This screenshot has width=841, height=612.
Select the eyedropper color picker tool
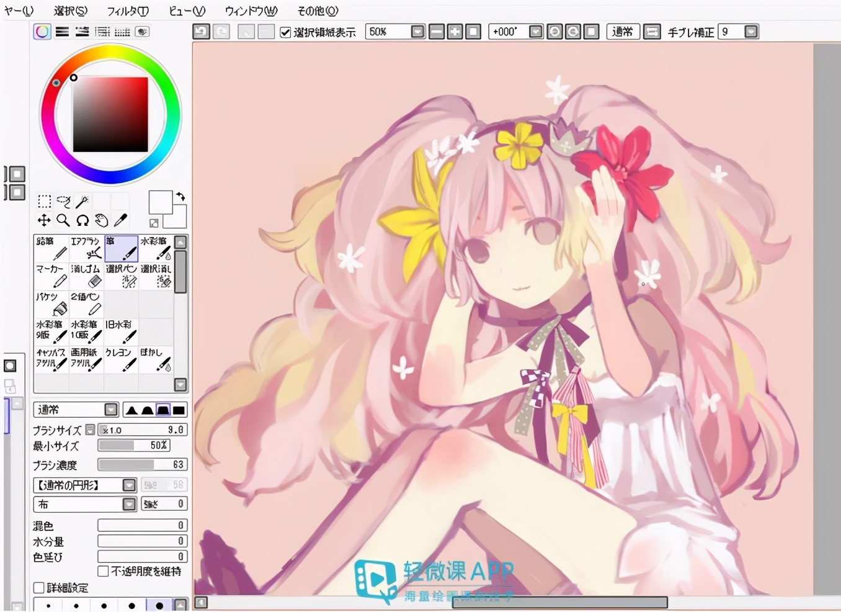coord(121,220)
